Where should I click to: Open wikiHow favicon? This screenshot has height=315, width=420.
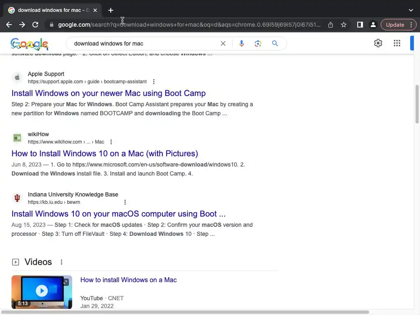coord(17,138)
